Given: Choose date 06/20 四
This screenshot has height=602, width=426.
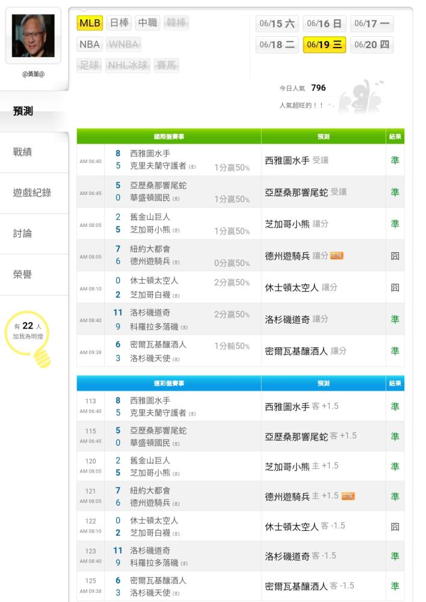Looking at the screenshot, I should pos(372,45).
